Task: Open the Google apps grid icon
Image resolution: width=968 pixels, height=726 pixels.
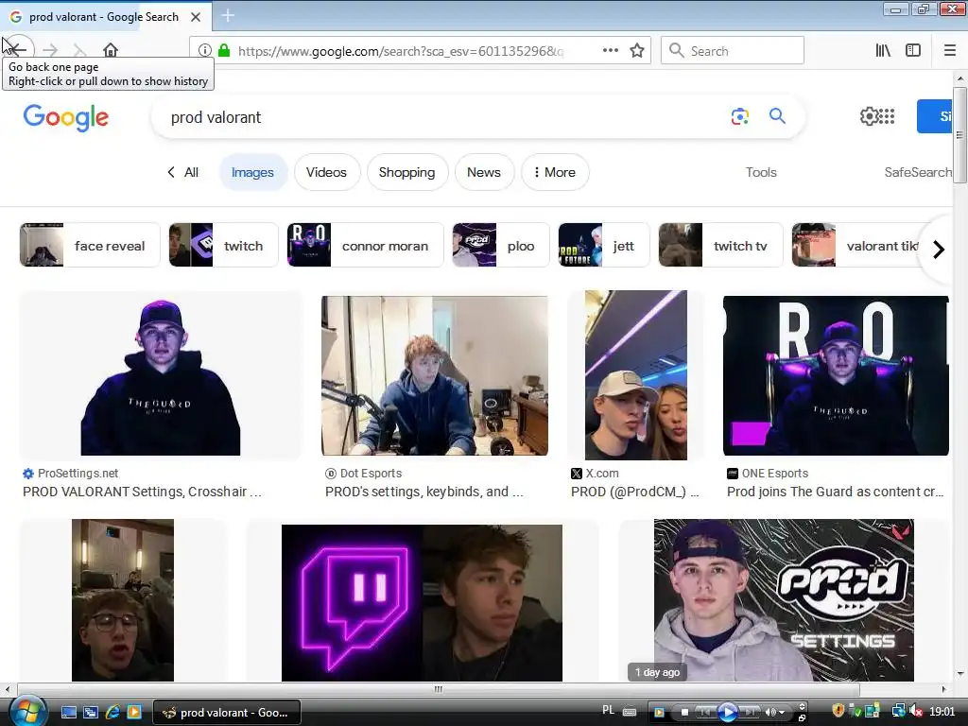Action: coord(887,116)
